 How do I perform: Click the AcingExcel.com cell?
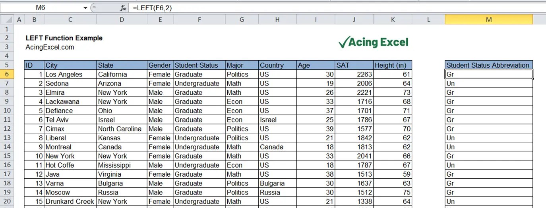point(50,47)
